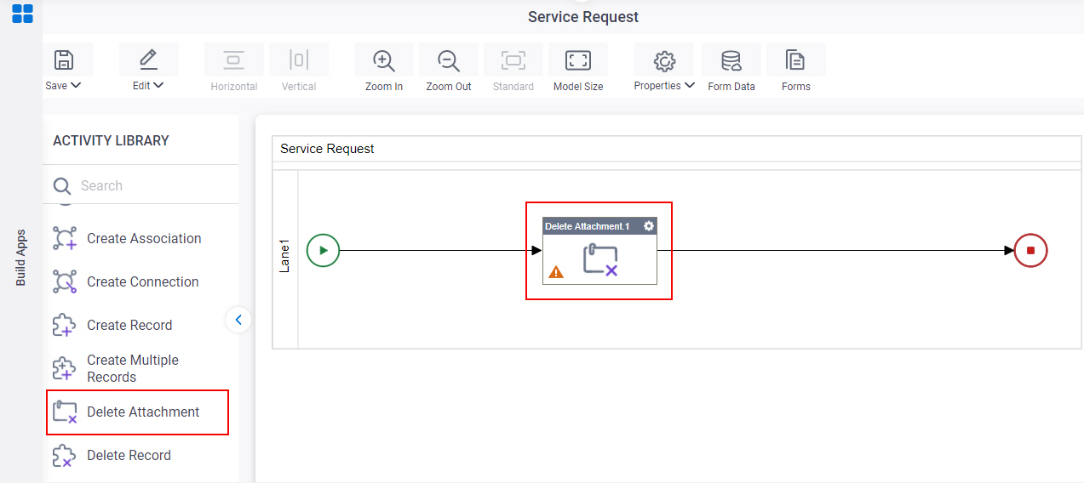Click the Create Multiple Records label
1084x483 pixels.
[x=133, y=368]
